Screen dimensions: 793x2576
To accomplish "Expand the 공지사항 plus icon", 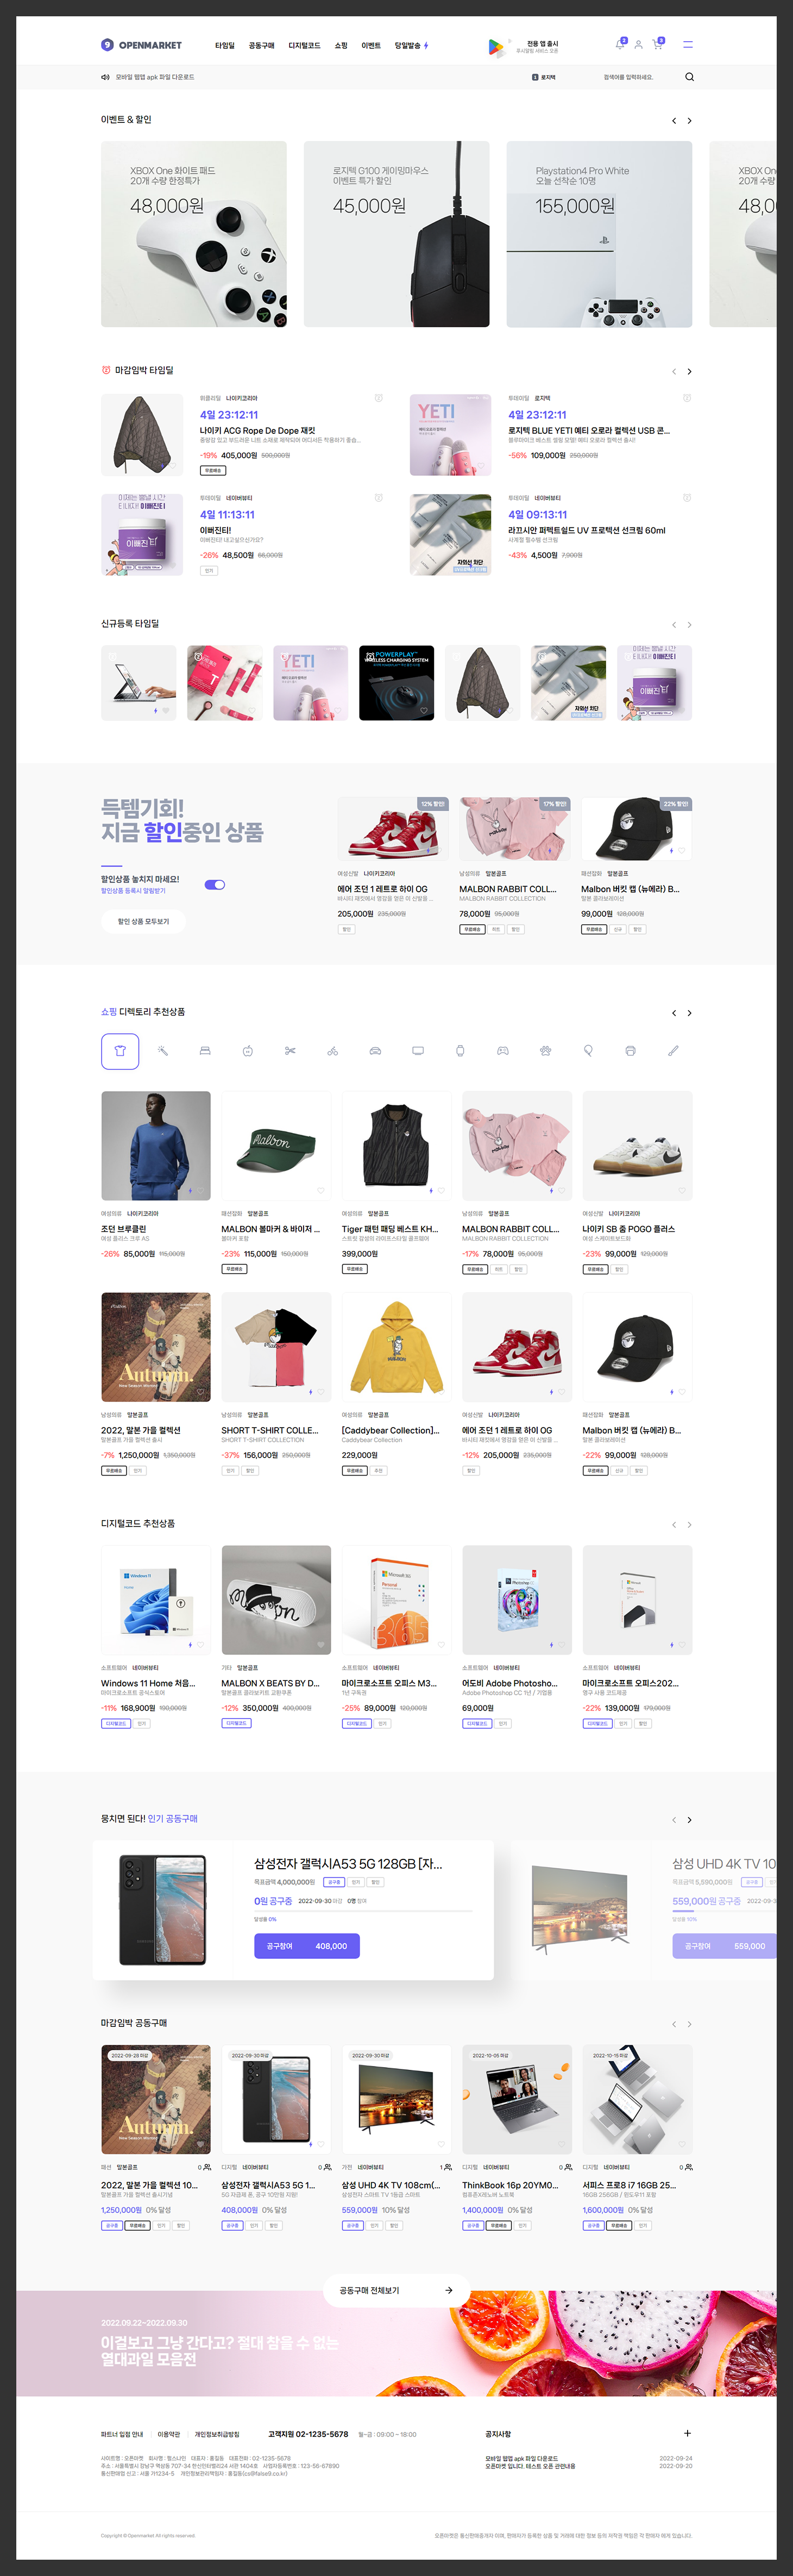I will [x=687, y=2433].
